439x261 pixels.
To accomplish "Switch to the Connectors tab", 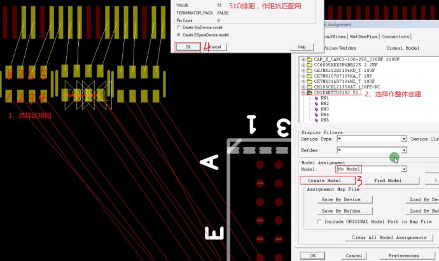I will click(x=395, y=37).
